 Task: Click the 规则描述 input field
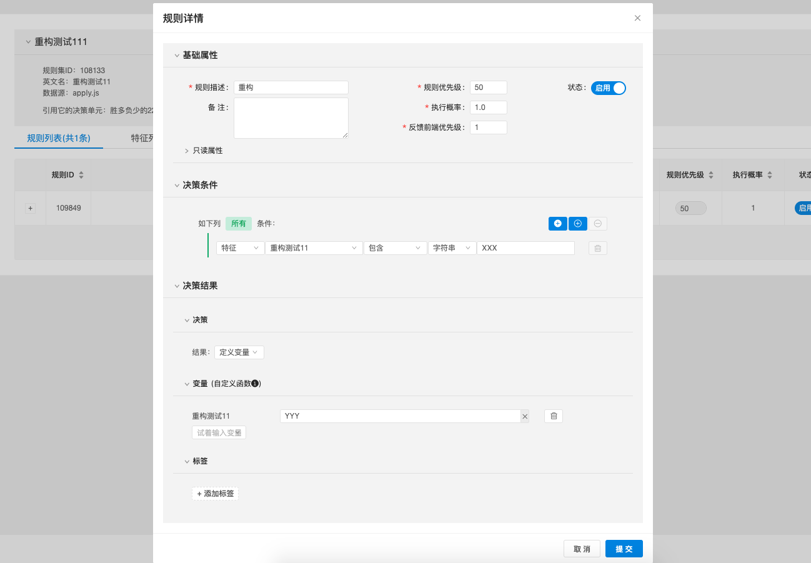pos(291,87)
